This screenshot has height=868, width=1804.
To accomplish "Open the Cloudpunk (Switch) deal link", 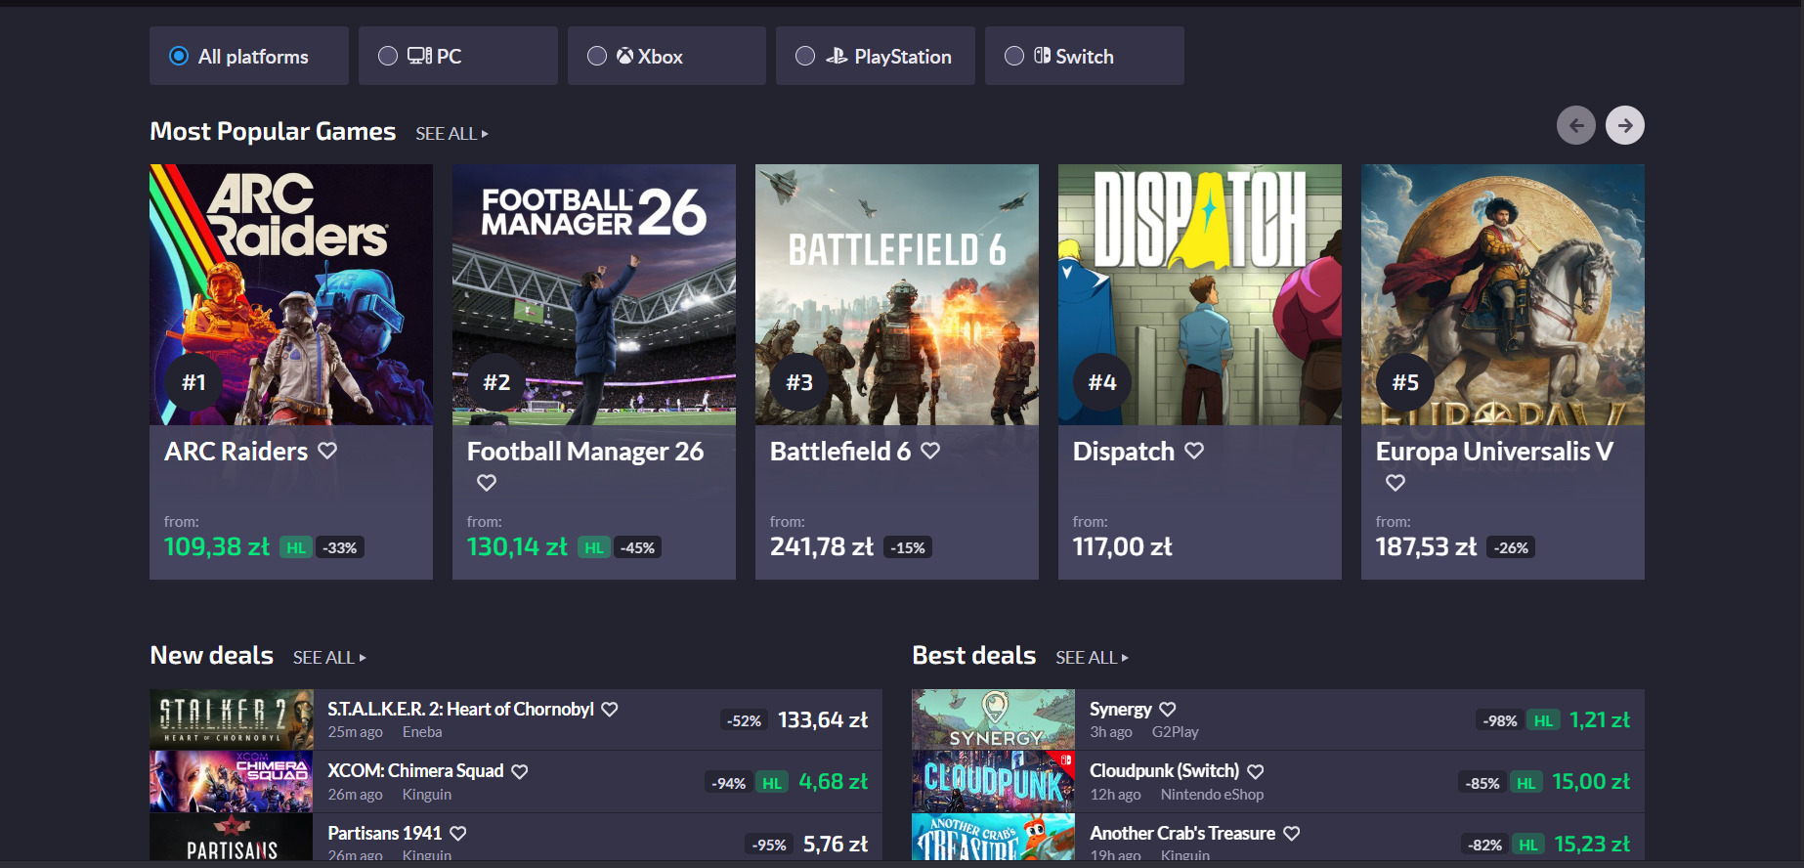I will (x=1164, y=771).
